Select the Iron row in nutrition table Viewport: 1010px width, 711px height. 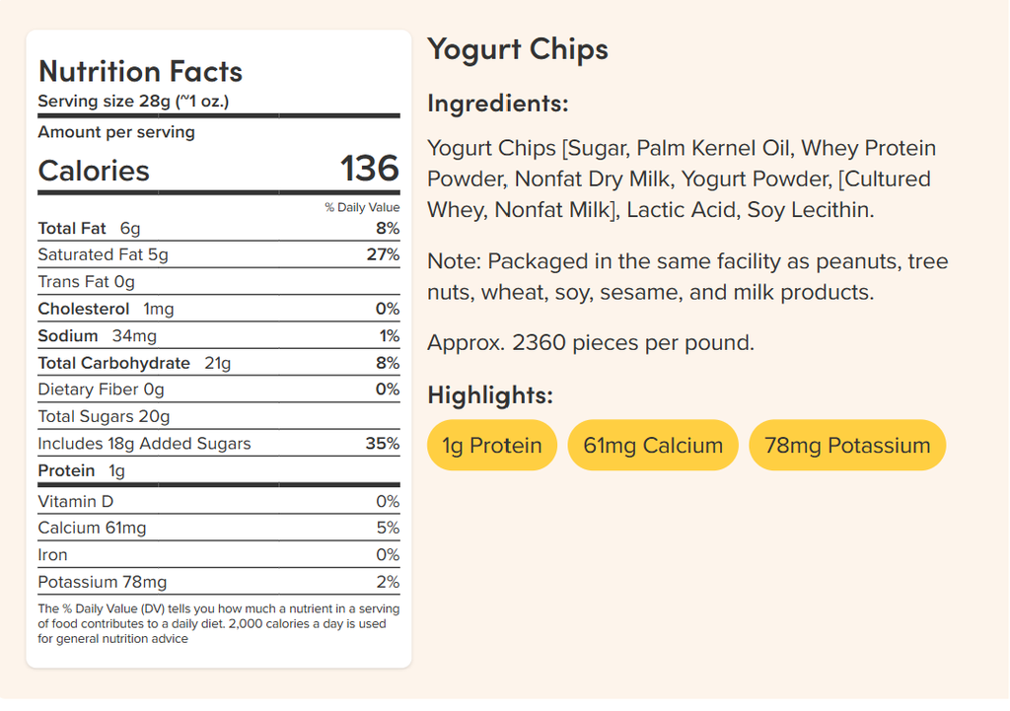(x=53, y=555)
